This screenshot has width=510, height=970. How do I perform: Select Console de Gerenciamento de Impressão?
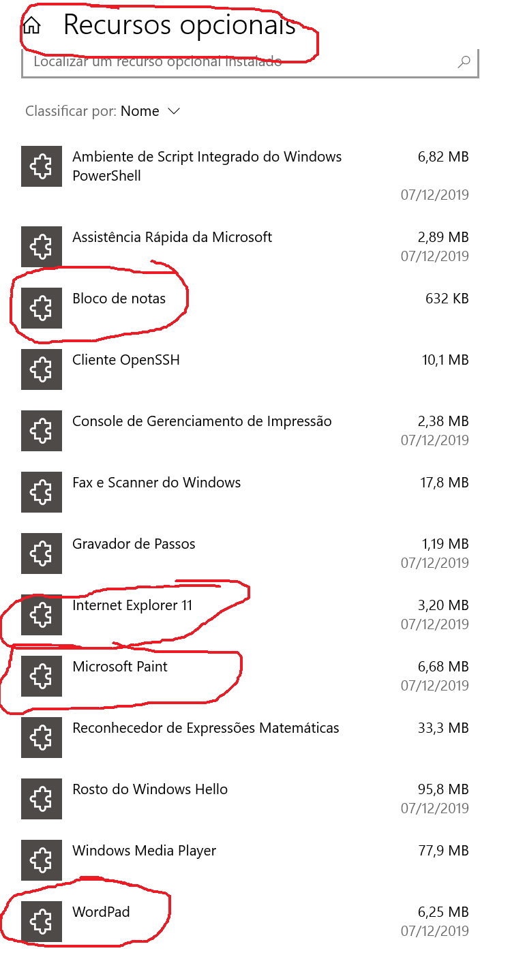pyautogui.click(x=202, y=421)
